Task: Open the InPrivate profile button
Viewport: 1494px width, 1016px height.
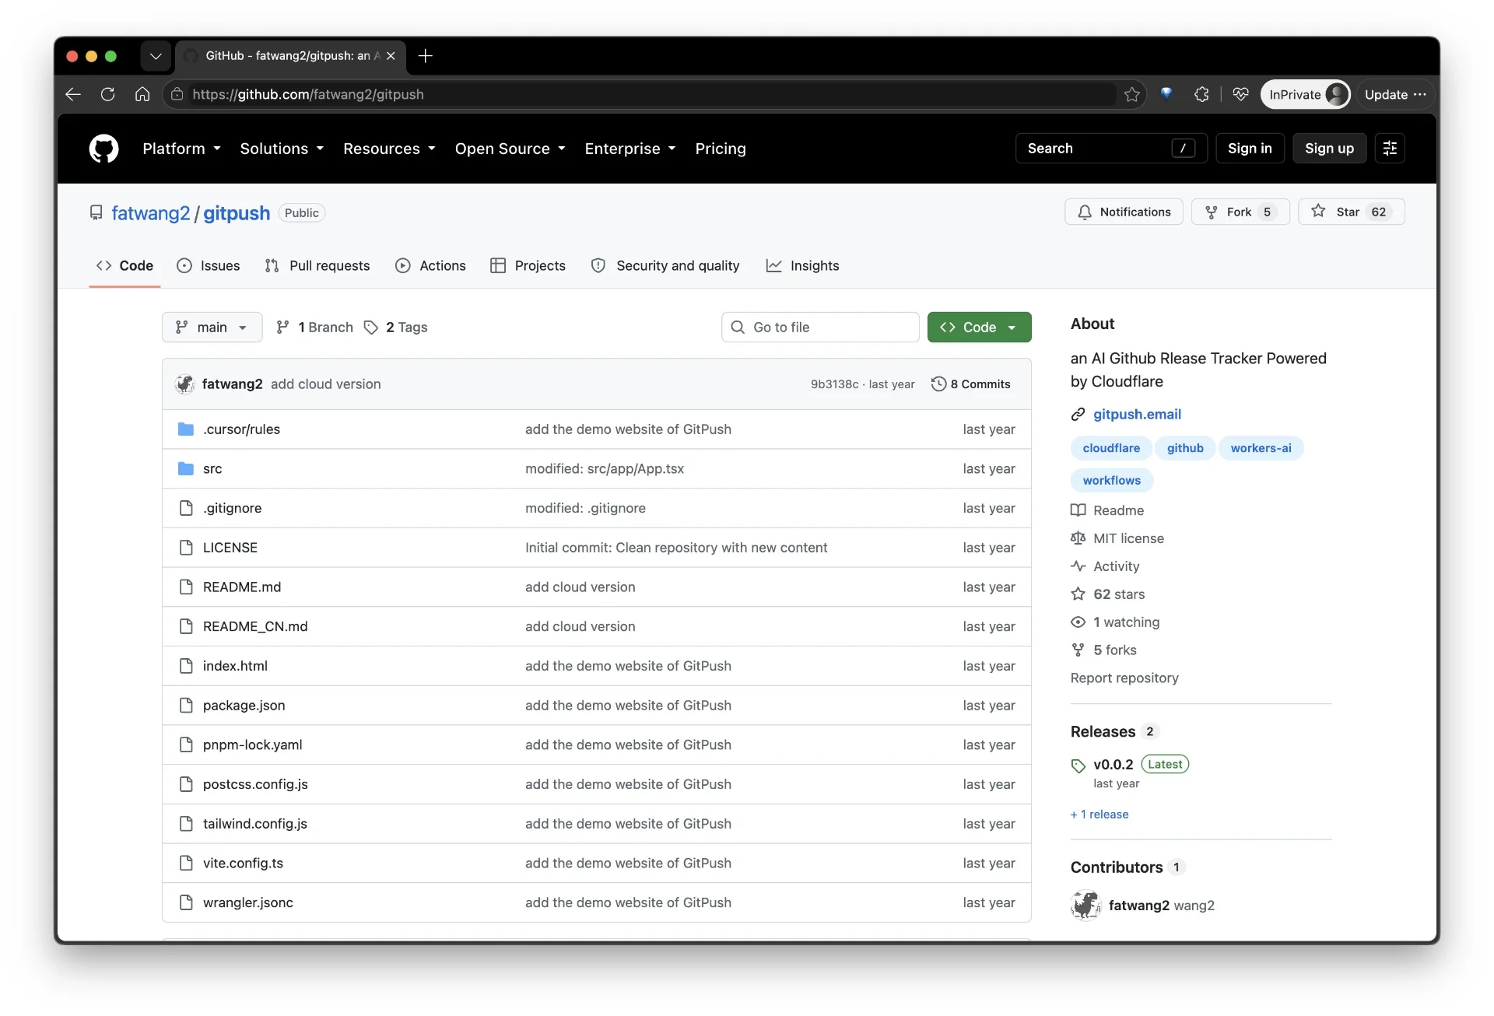Action: (x=1306, y=94)
